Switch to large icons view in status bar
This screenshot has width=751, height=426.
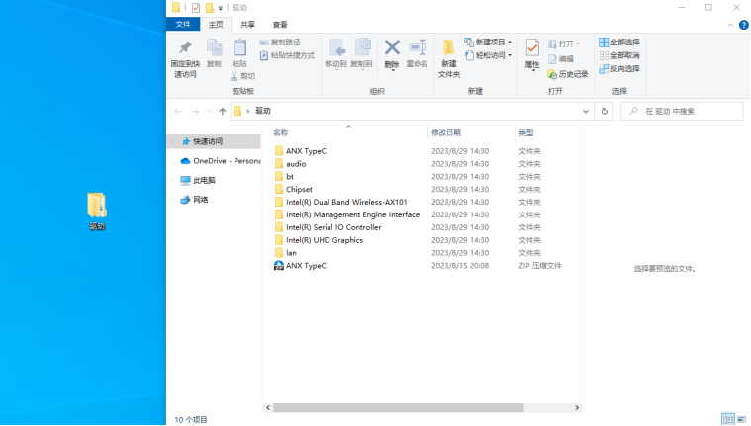(x=741, y=419)
